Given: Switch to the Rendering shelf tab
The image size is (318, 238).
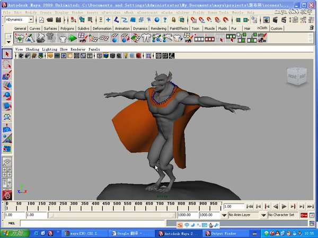Looking at the screenshot, I should (158, 29).
